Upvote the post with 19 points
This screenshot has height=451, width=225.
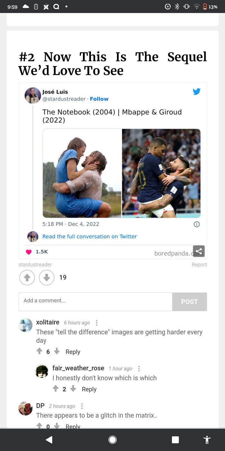pyautogui.click(x=27, y=277)
